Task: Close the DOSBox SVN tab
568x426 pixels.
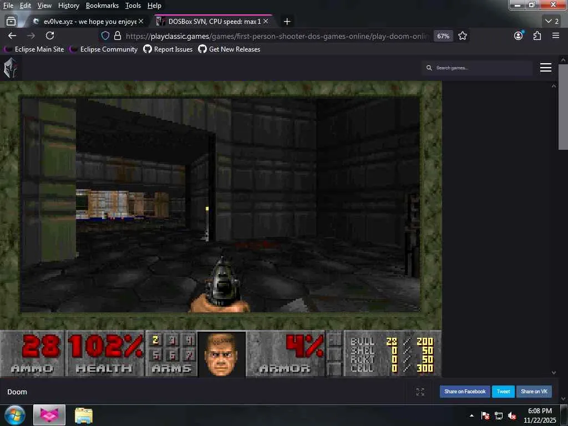Action: (x=266, y=22)
